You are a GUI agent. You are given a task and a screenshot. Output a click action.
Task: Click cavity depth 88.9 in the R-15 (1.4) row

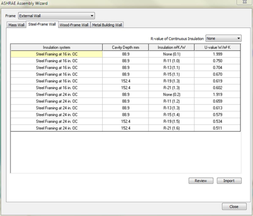point(126,115)
